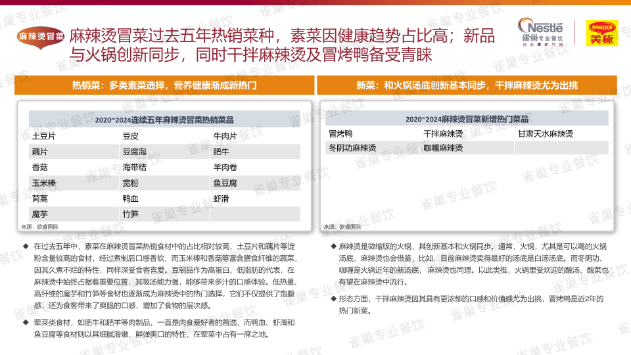
Task: Click the orange header 热销菜：多类素菜选择
Action: click(x=164, y=85)
